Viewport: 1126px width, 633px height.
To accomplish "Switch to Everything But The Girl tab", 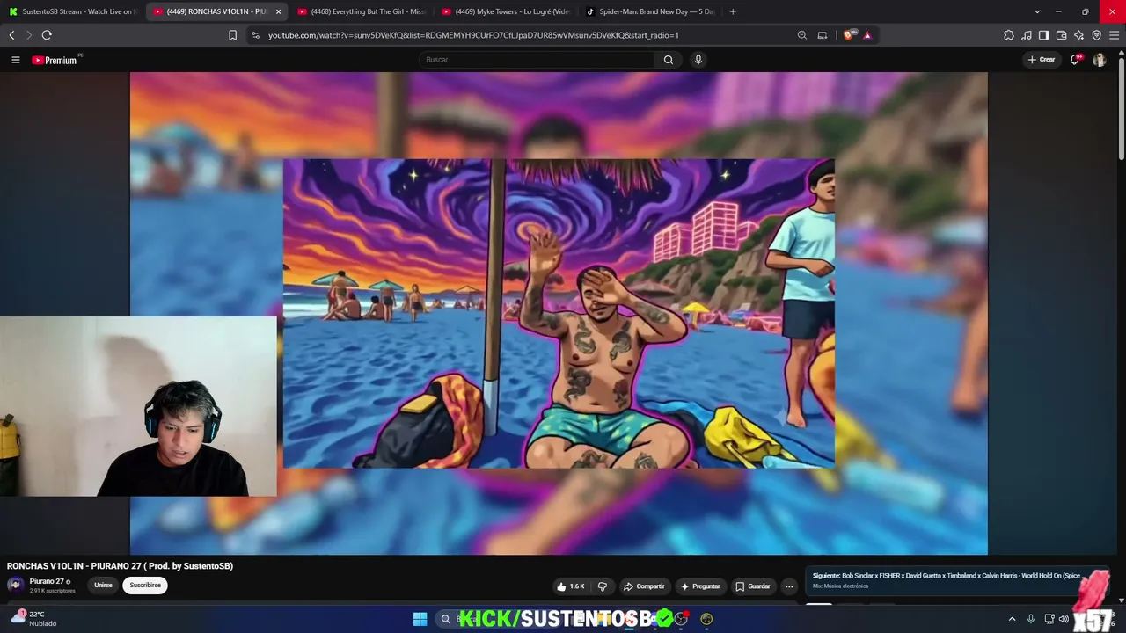I will click(x=361, y=11).
